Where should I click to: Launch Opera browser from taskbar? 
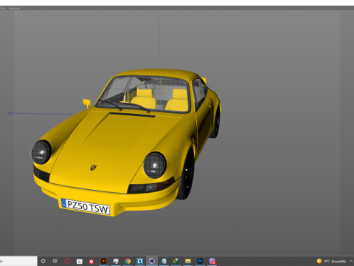click(x=67, y=261)
